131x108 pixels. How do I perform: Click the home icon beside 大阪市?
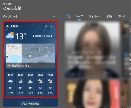pos(8,26)
